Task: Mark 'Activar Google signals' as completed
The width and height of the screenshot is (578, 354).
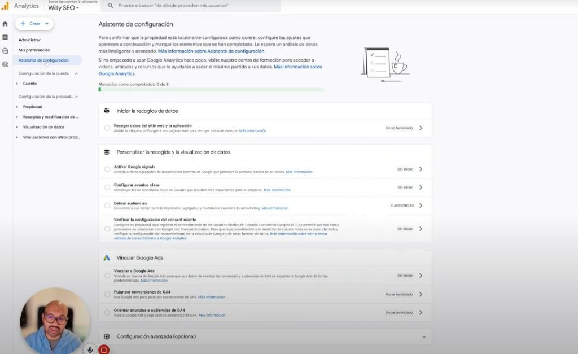Action: click(x=107, y=169)
